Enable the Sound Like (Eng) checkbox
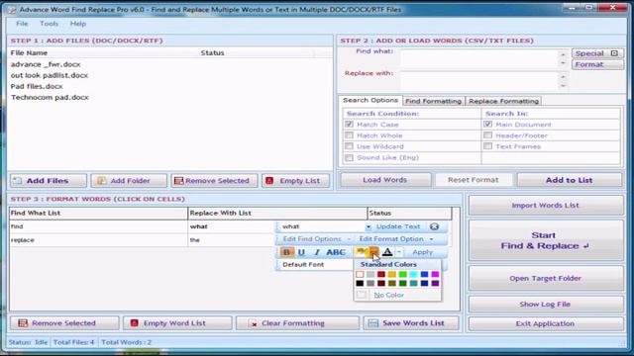 tap(350, 157)
